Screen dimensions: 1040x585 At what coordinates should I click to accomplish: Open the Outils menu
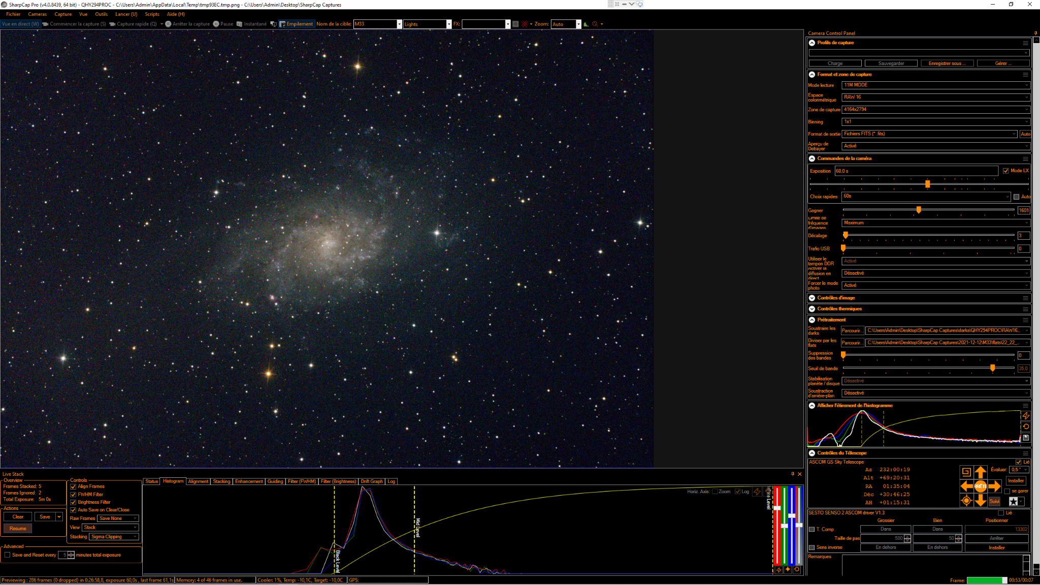point(101,14)
